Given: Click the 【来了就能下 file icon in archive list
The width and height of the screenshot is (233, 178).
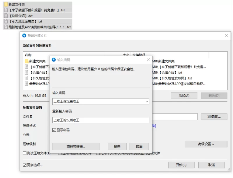Looking at the screenshot, I should coord(27,67).
